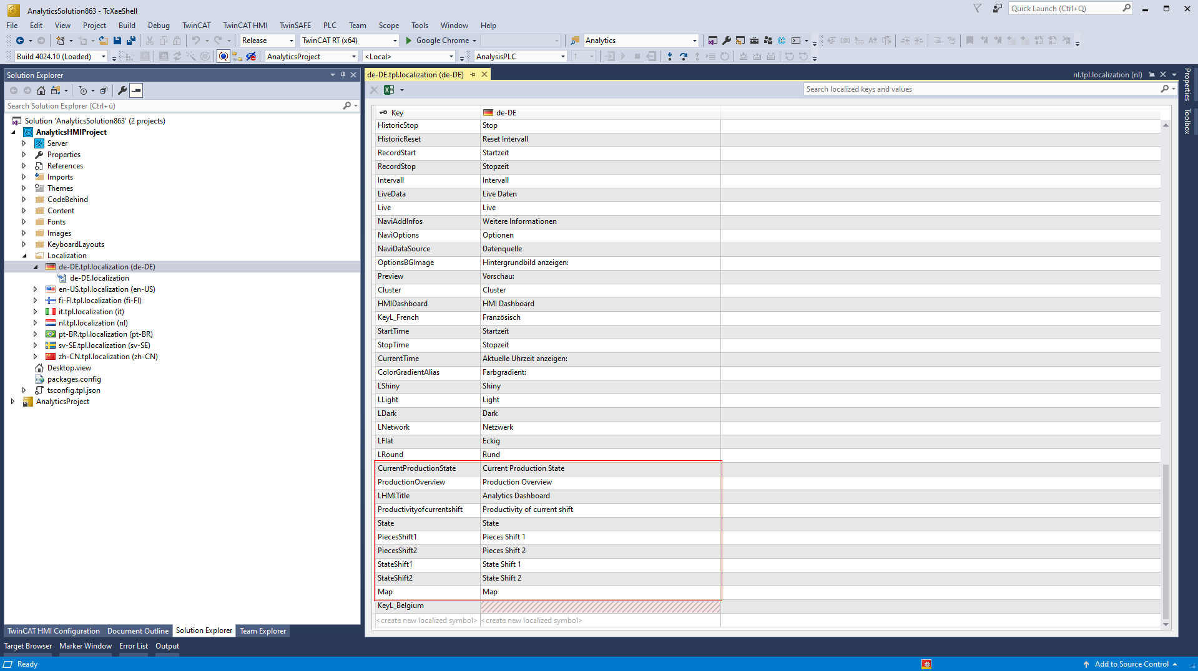Collapse the Localization folder node
This screenshot has height=671, width=1198.
click(24, 256)
